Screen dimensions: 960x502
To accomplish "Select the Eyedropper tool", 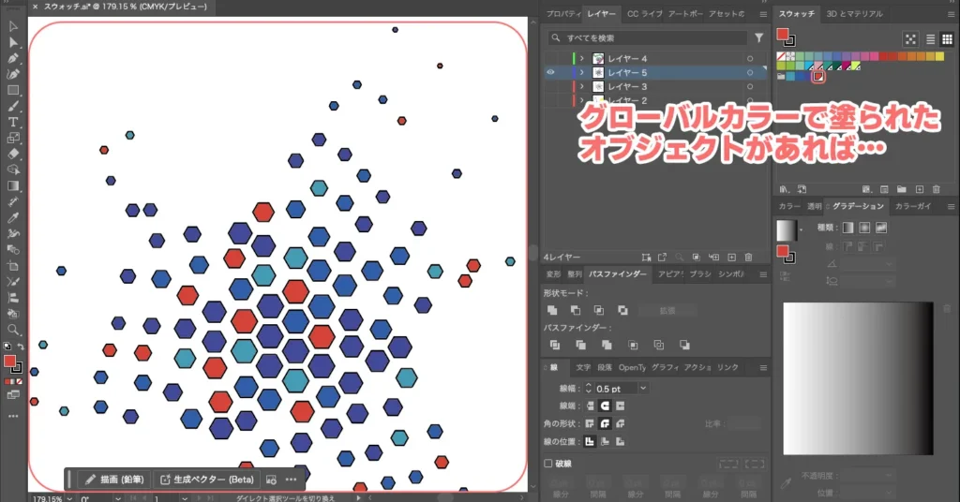I will [13, 217].
